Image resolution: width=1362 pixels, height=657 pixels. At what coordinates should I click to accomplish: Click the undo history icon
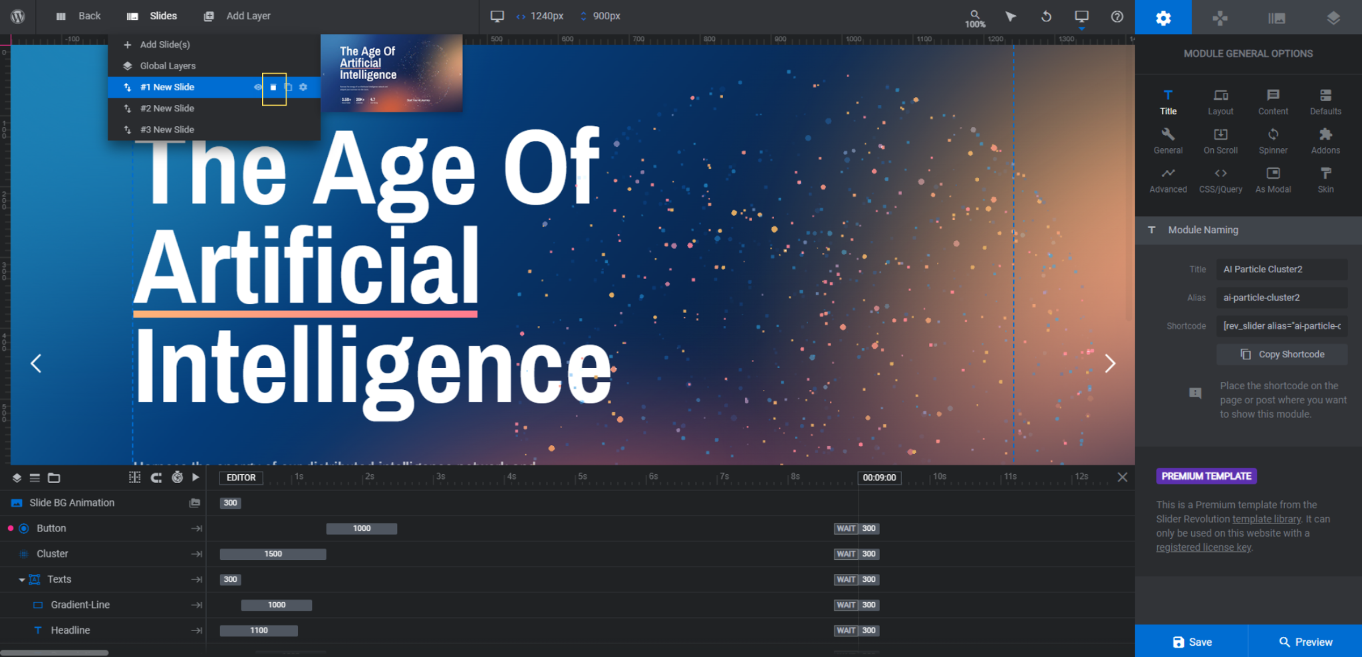[1046, 16]
